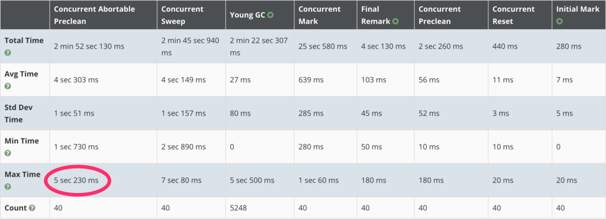Image resolution: width=606 pixels, height=219 pixels.
Task: Click the green marker under Initial Mark
Action: point(559,22)
